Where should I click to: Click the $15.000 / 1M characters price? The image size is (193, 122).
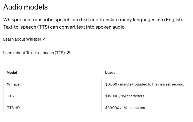(125, 96)
